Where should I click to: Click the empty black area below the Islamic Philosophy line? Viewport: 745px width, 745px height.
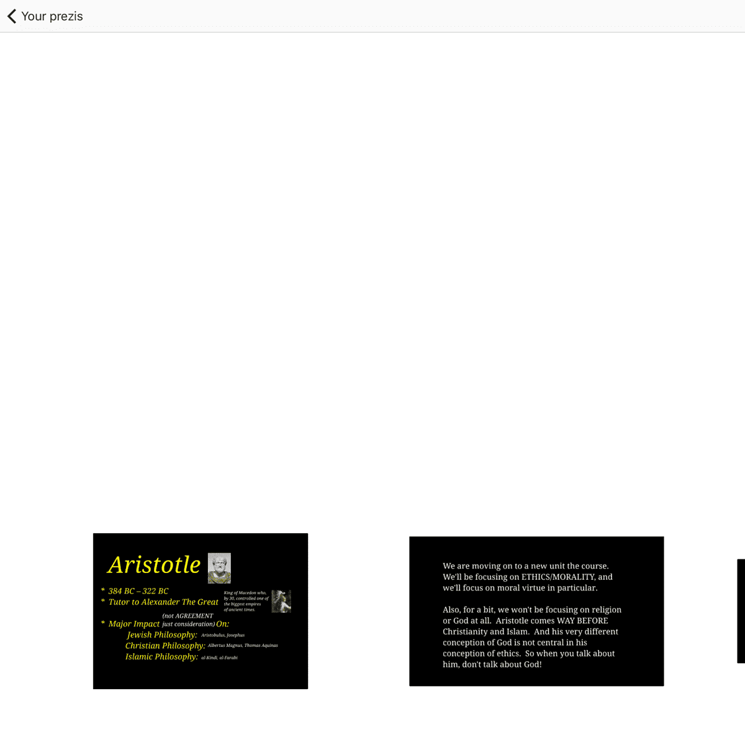point(200,675)
